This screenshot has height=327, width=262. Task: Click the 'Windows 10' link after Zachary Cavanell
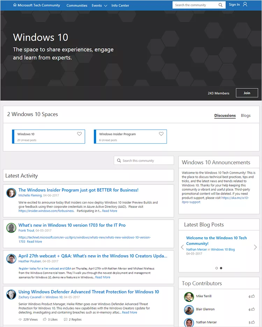coord(54,297)
